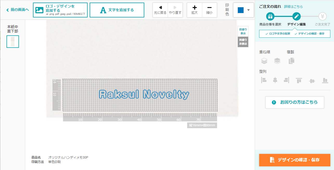Click the 整列 section label
This screenshot has width=334, height=170.
point(263,71)
